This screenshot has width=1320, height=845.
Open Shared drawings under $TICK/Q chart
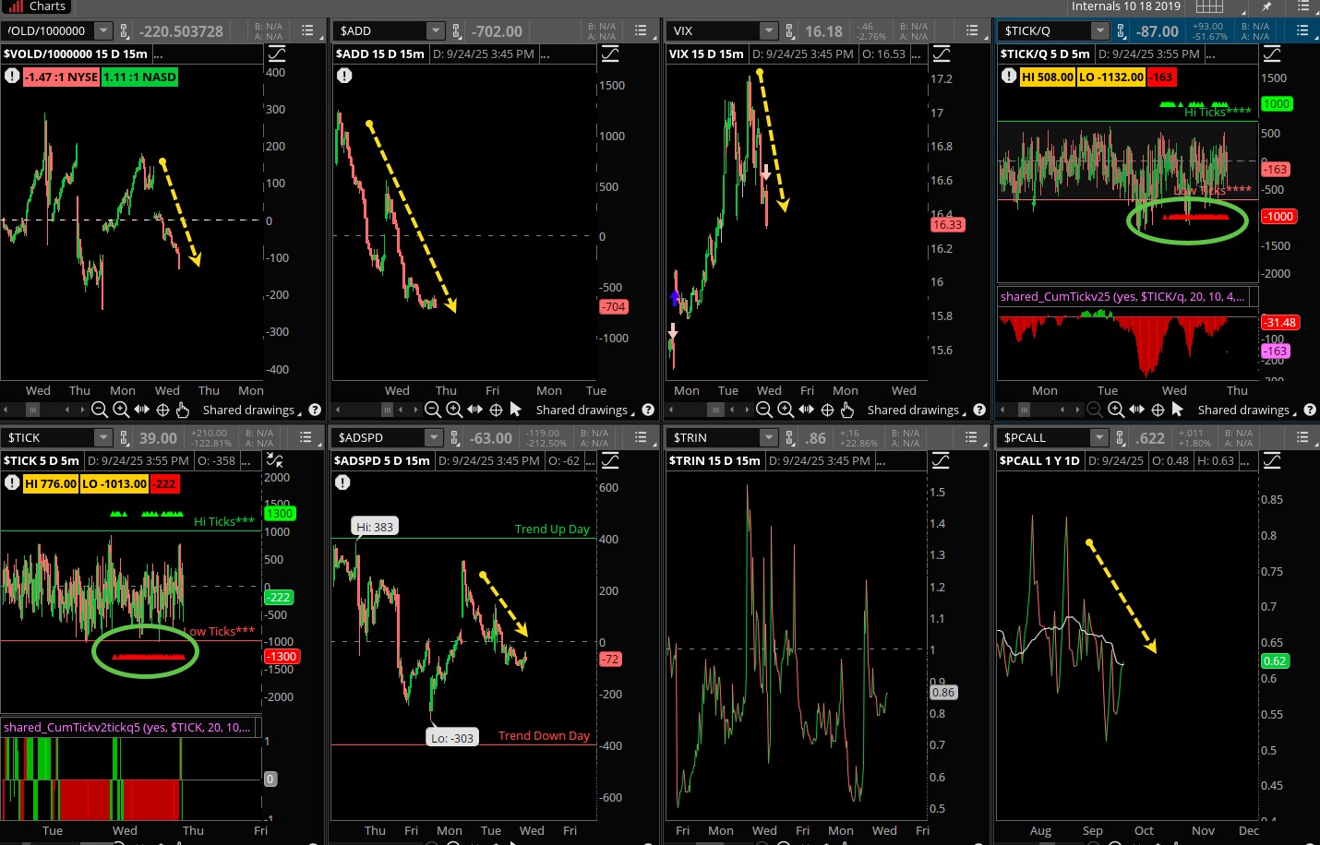1246,411
